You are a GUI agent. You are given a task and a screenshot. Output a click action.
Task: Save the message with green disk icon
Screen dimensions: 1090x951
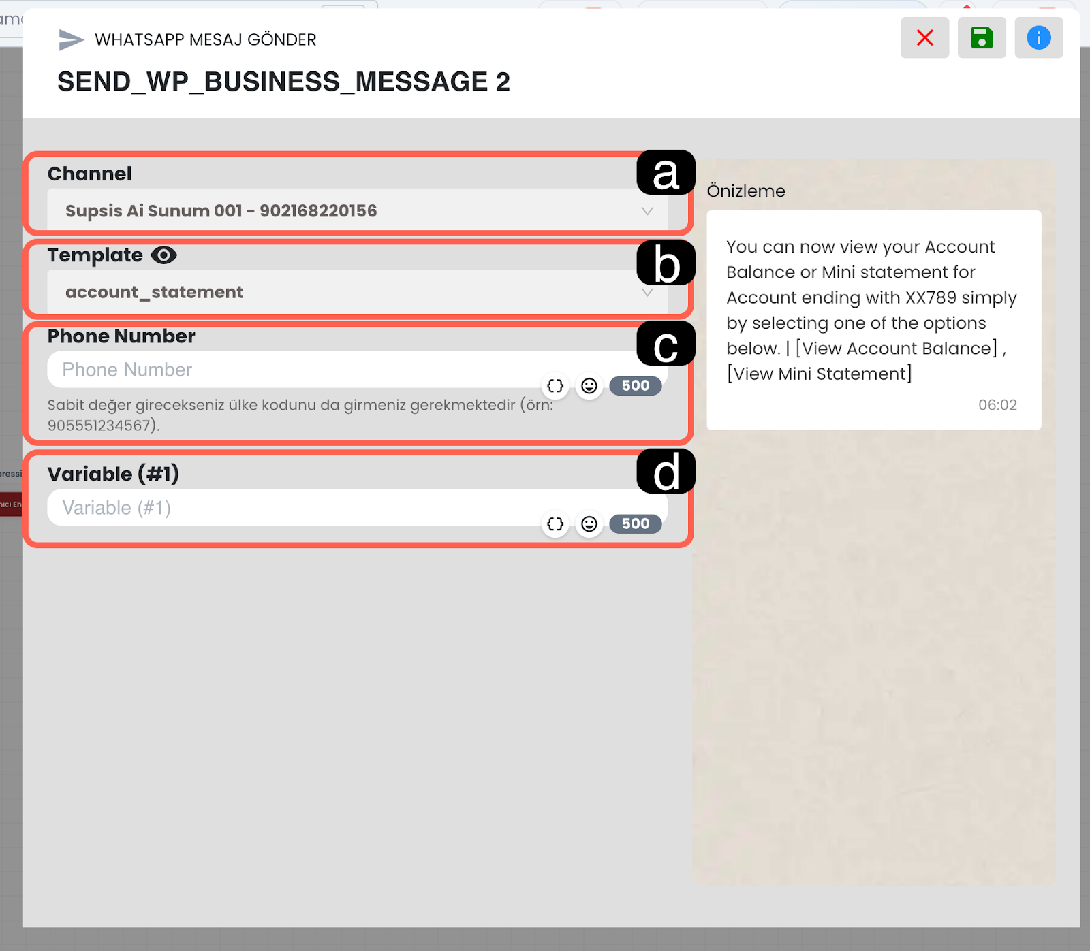pyautogui.click(x=981, y=38)
